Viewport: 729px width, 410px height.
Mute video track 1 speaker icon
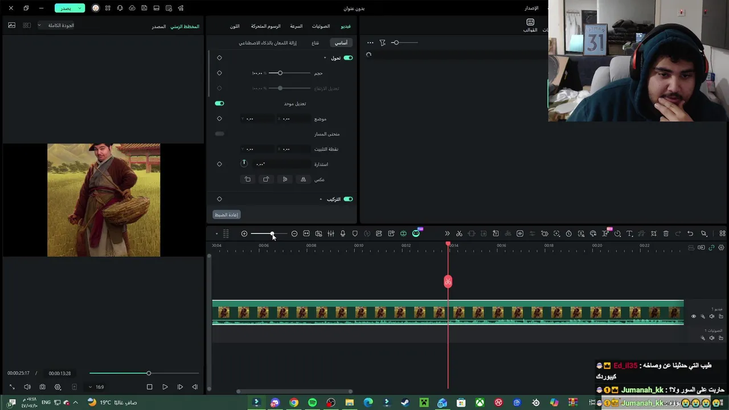(711, 317)
